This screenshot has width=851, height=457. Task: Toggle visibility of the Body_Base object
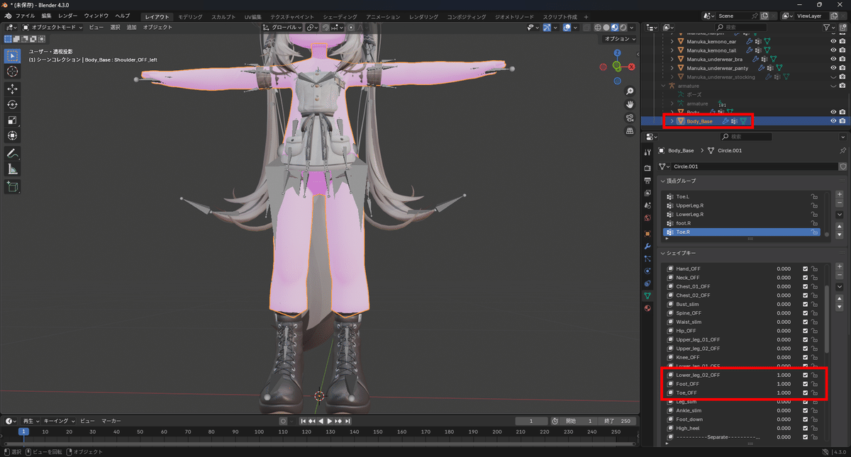pos(832,120)
